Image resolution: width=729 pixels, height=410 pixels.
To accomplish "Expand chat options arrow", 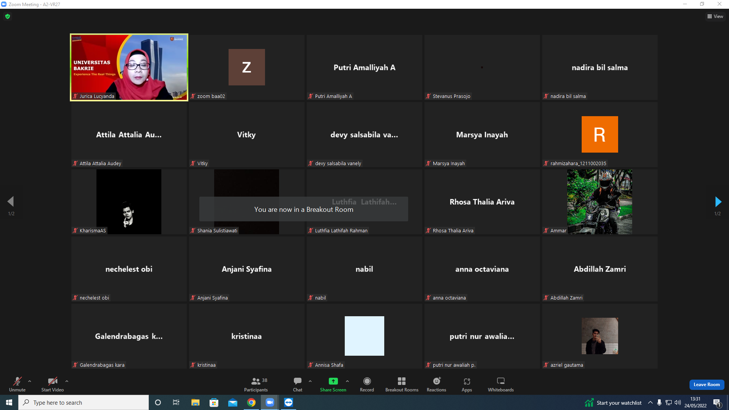I will pyautogui.click(x=310, y=381).
